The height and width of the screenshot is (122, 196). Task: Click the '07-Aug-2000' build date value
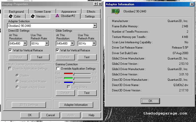click(x=180, y=53)
